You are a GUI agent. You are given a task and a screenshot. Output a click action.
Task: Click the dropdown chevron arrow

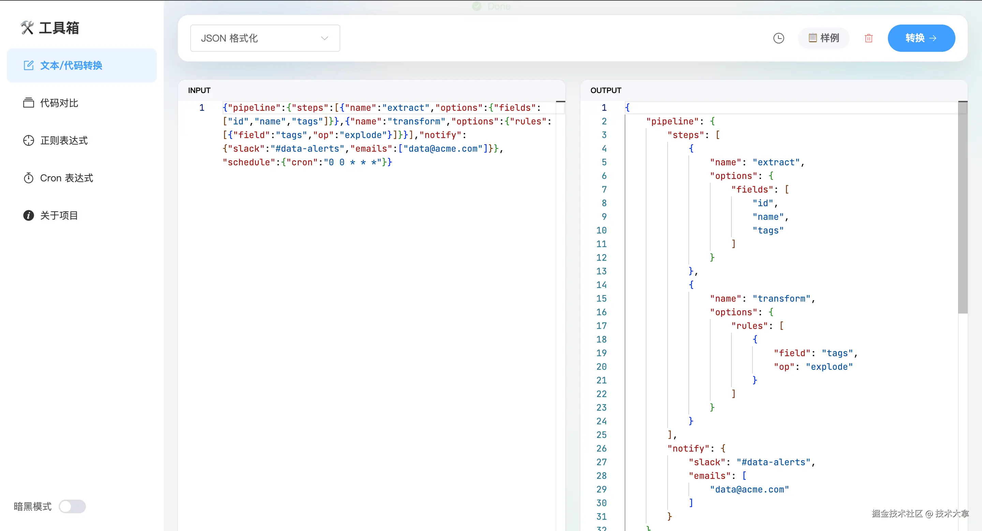[324, 38]
